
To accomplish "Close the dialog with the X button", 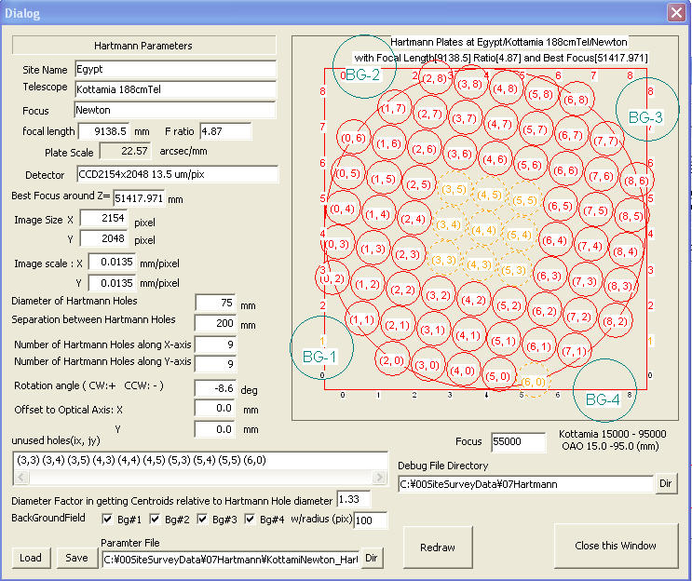I will 676,12.
